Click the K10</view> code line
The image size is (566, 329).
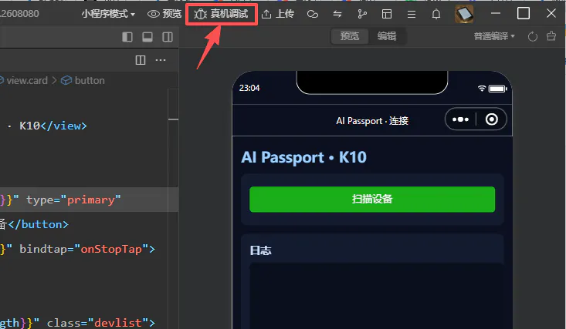tap(53, 126)
